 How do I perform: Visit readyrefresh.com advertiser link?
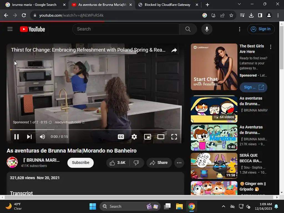pos(70,122)
